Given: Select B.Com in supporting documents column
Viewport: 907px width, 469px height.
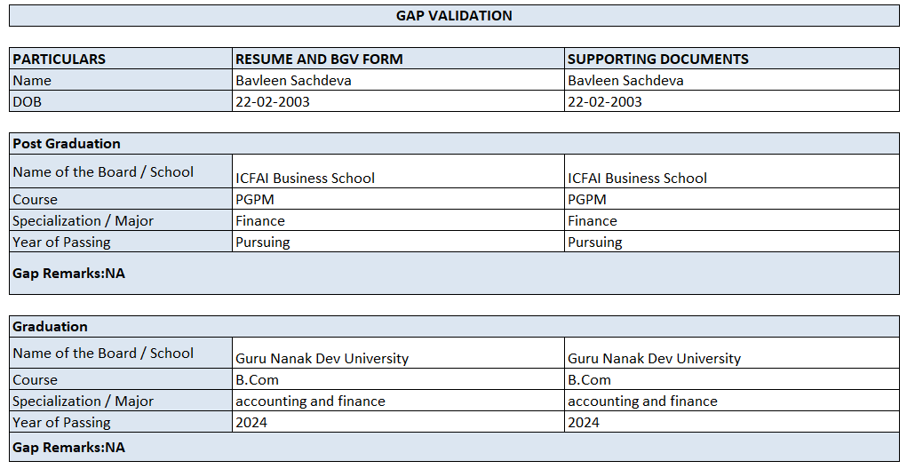Looking at the screenshot, I should tap(589, 379).
